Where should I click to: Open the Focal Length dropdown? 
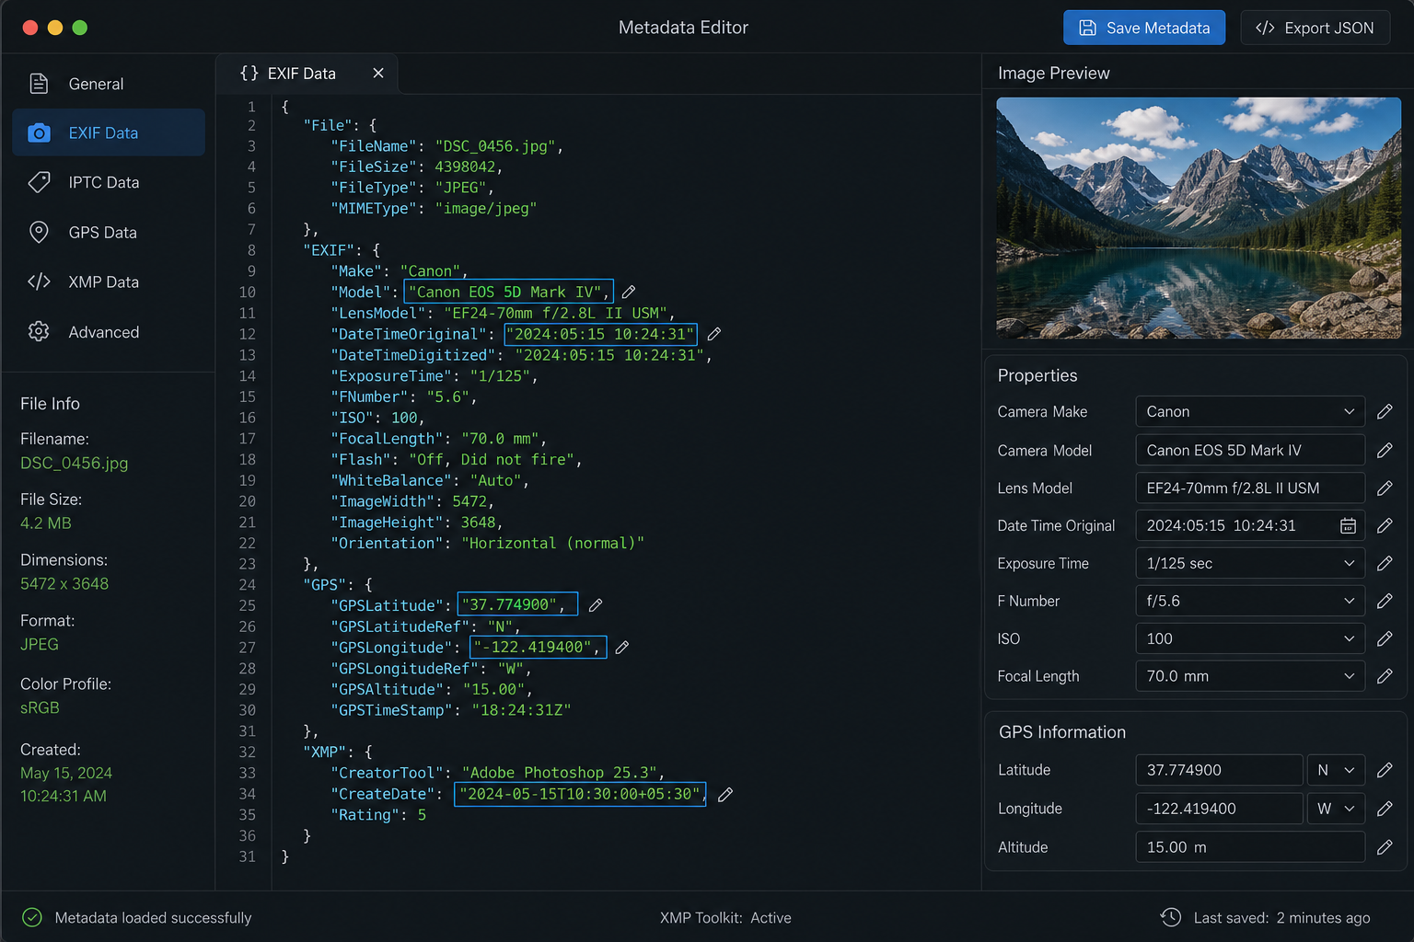(x=1250, y=676)
